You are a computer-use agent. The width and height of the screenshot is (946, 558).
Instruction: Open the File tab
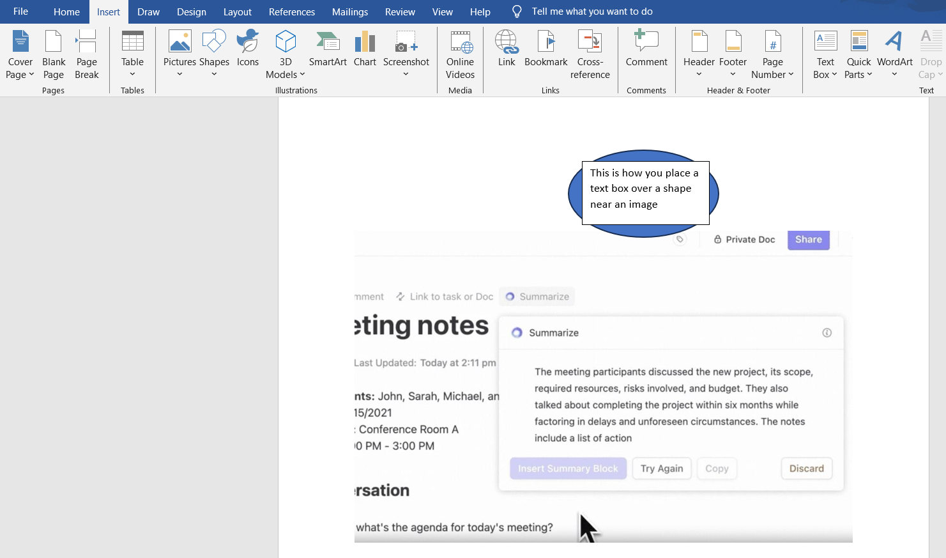click(x=20, y=12)
